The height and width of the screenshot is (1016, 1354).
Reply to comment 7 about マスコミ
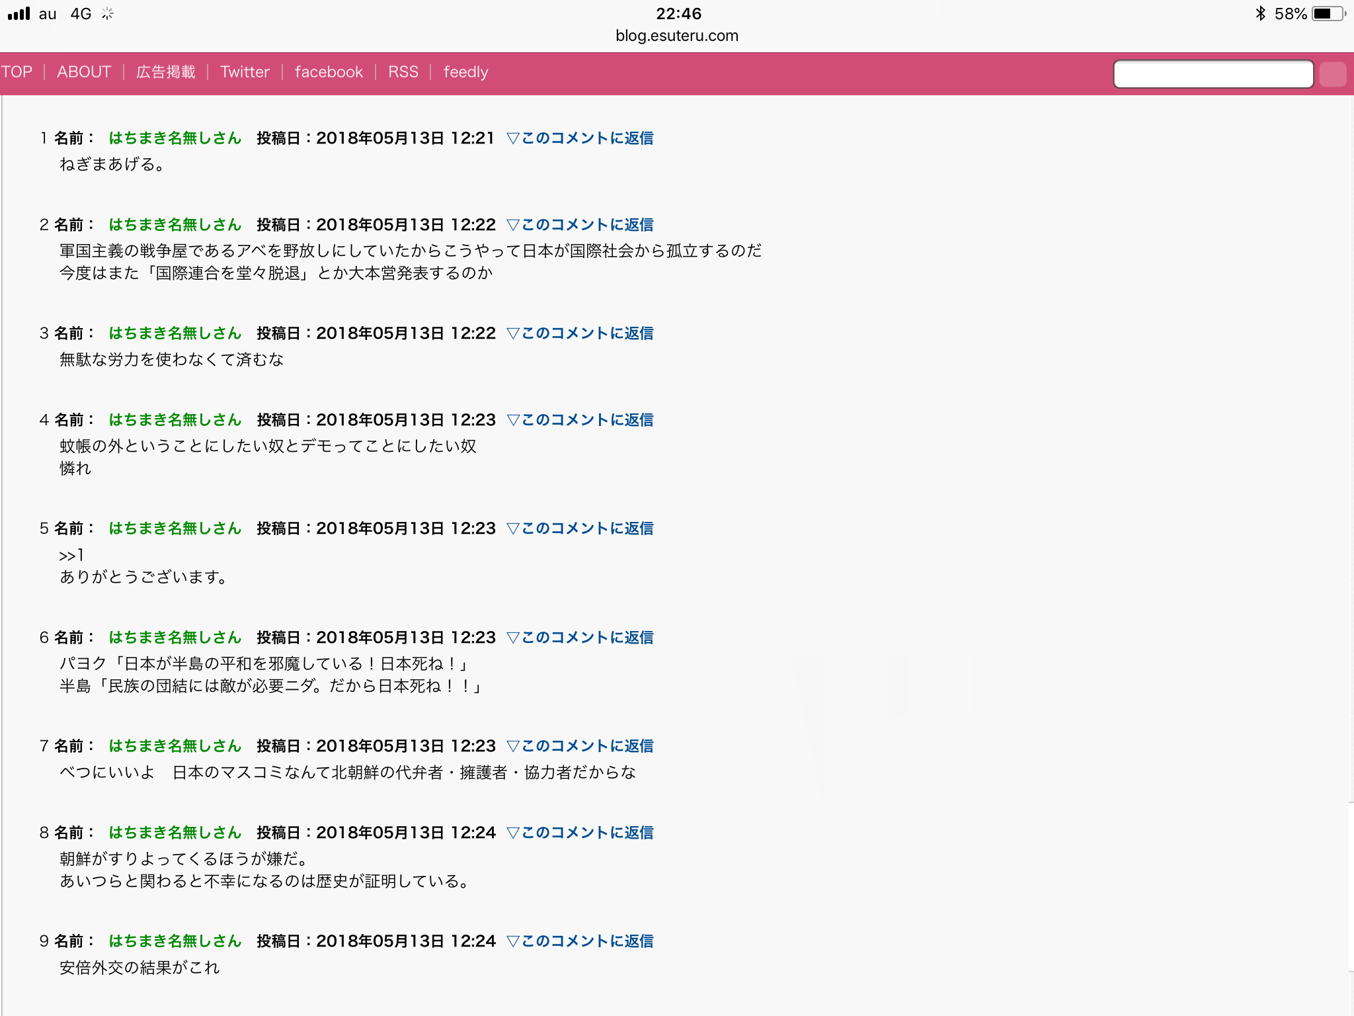pyautogui.click(x=580, y=746)
